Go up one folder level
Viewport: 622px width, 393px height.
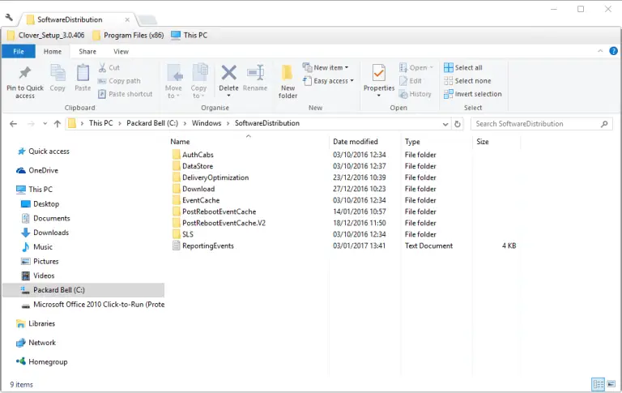[x=57, y=124]
